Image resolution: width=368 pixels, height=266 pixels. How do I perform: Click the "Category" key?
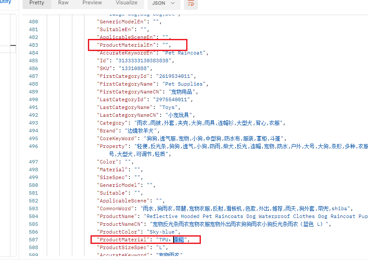(x=112, y=123)
